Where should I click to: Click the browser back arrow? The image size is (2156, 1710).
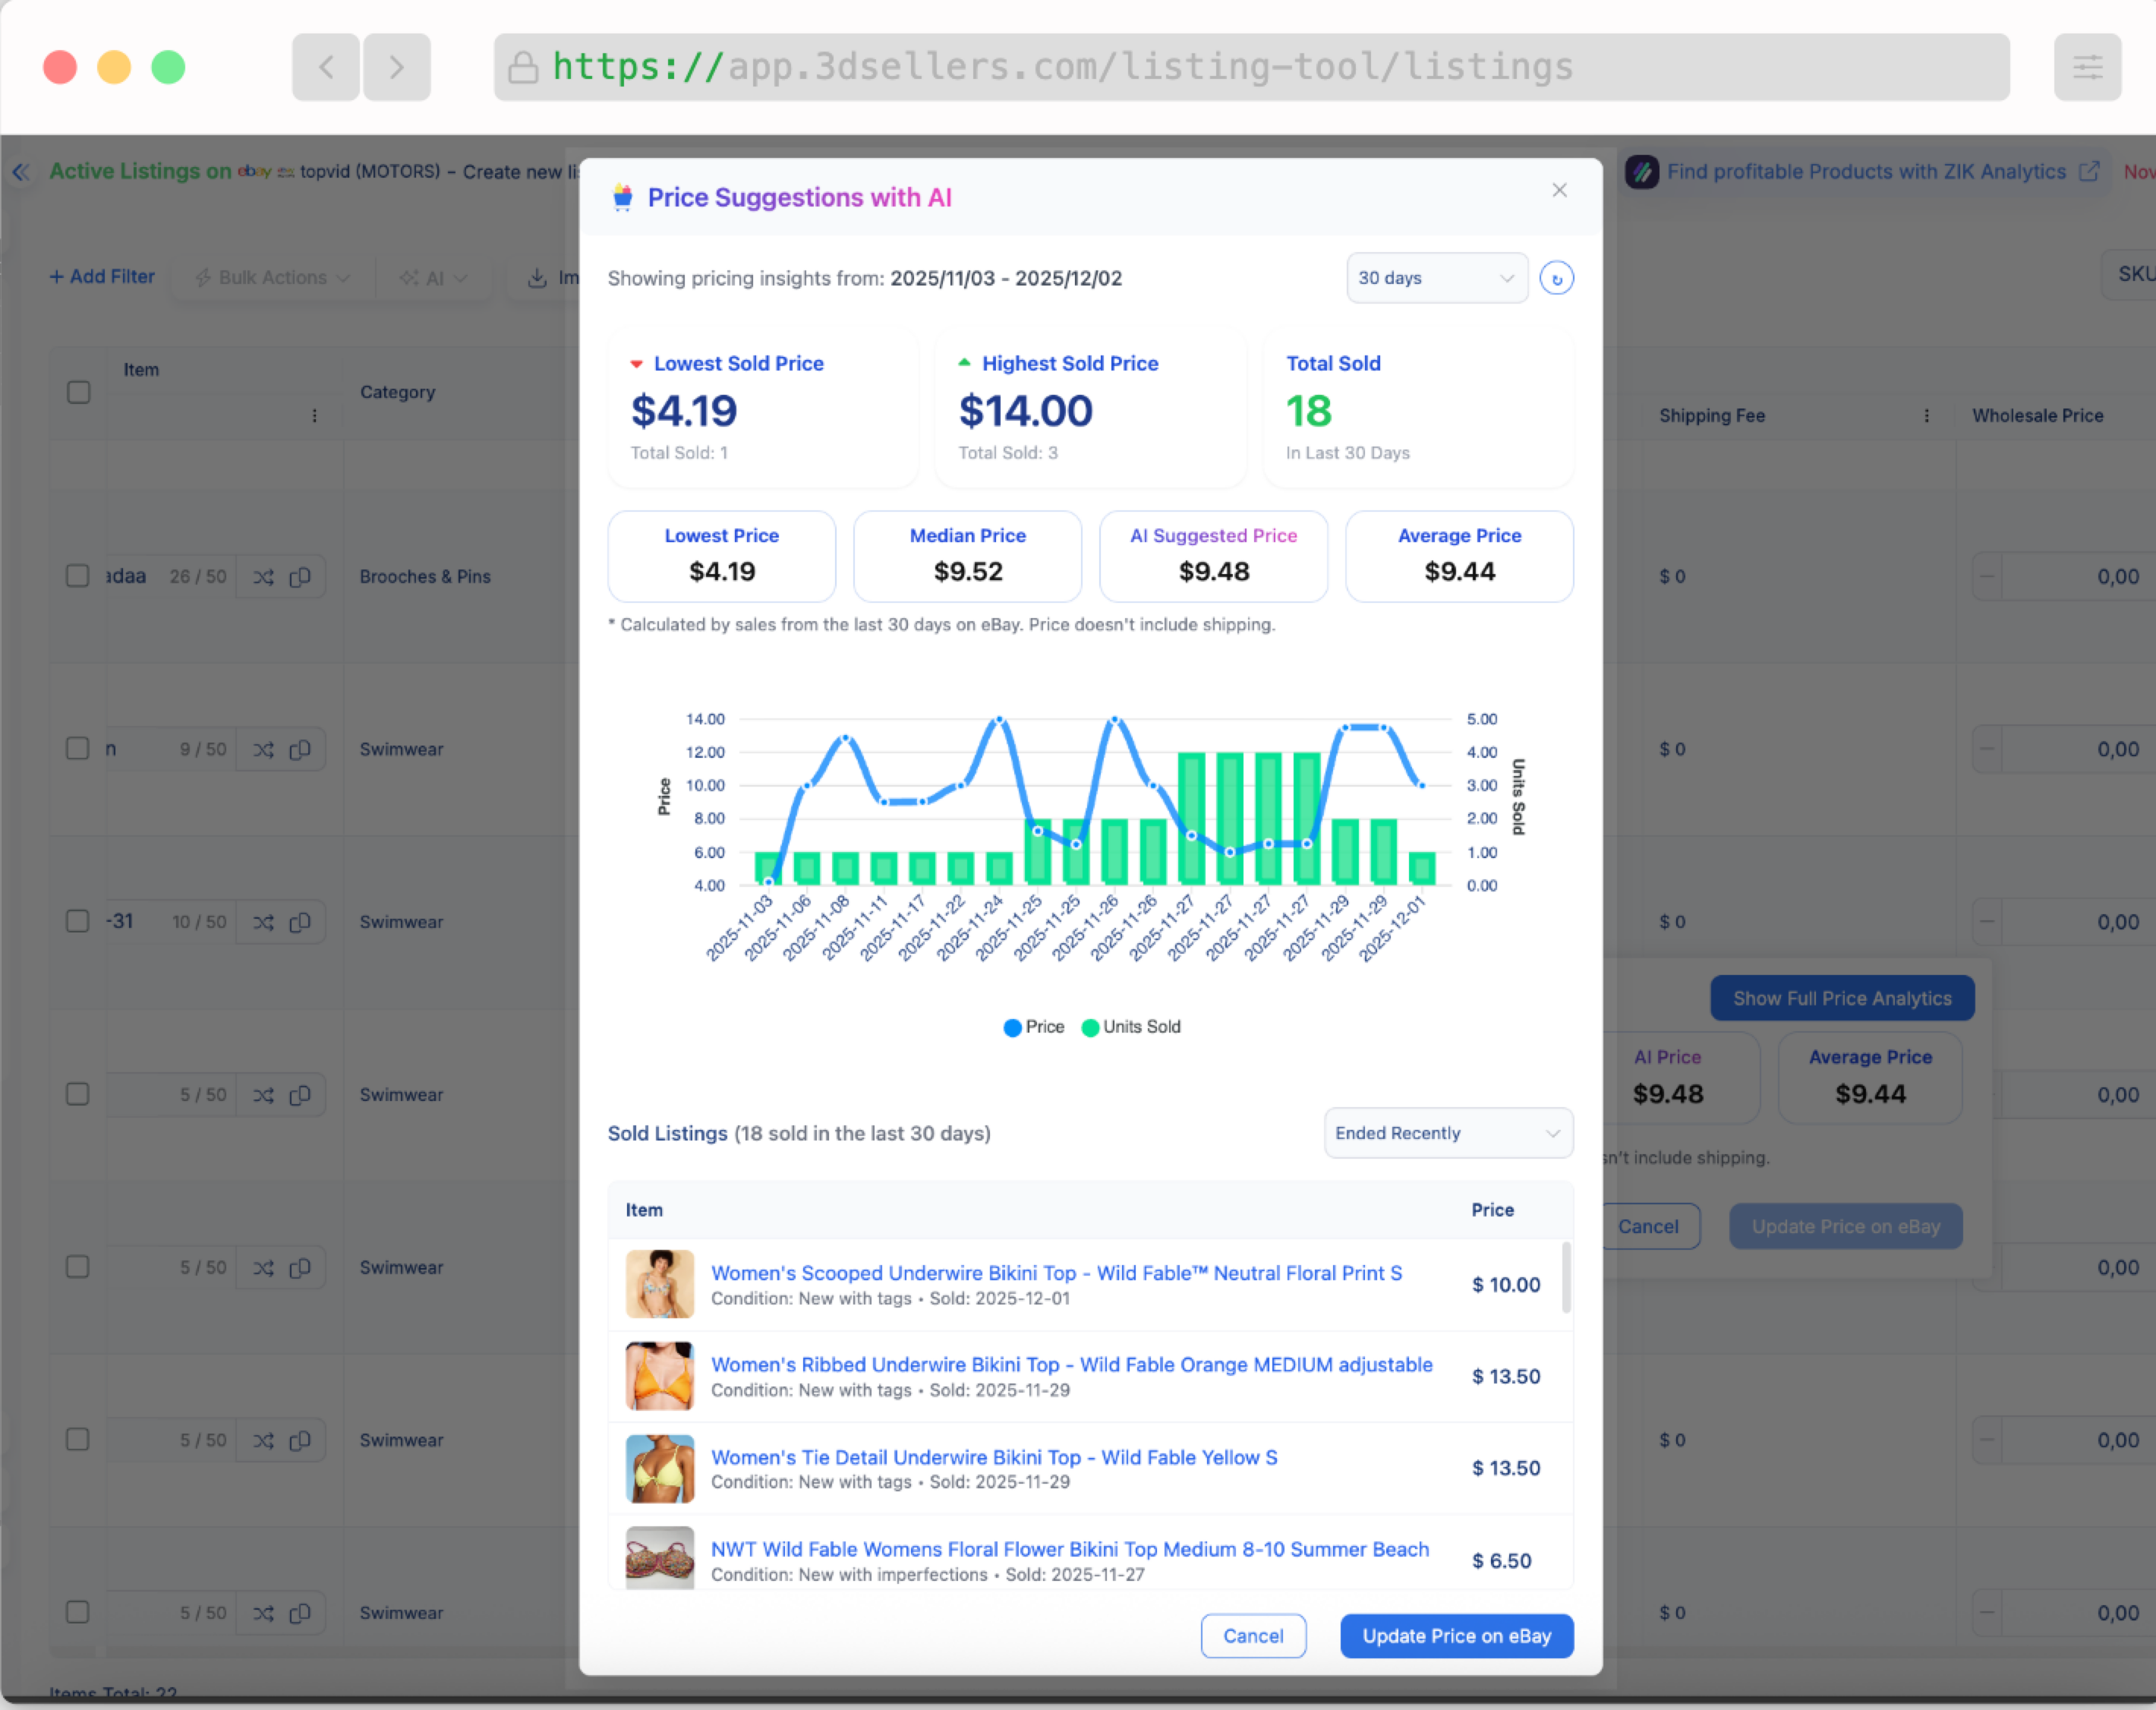[326, 67]
